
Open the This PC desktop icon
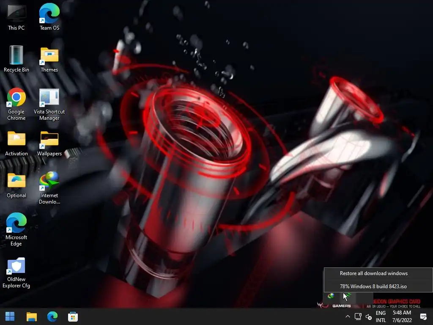(16, 17)
